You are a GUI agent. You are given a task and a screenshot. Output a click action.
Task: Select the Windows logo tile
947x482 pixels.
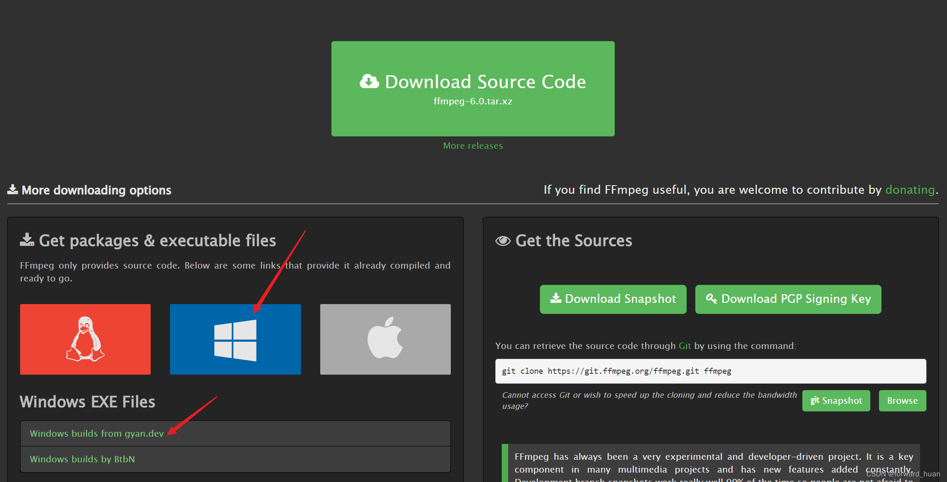pyautogui.click(x=235, y=339)
